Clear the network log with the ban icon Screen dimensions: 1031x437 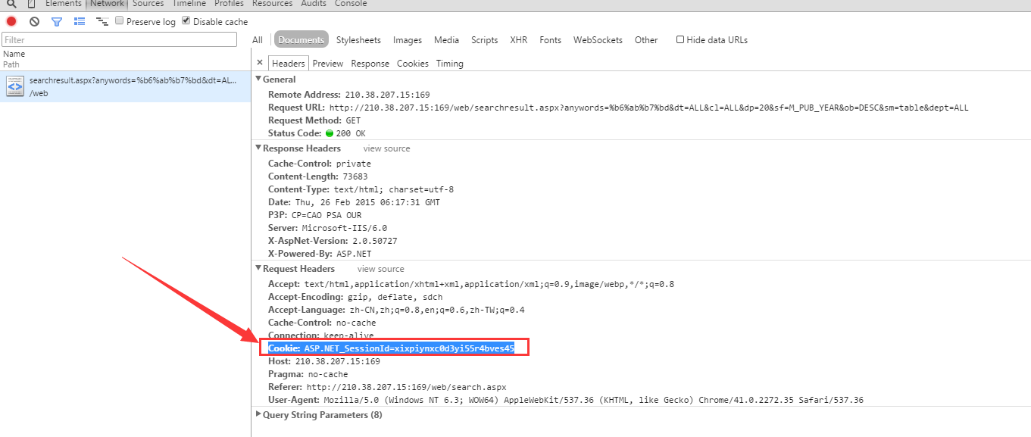point(34,21)
